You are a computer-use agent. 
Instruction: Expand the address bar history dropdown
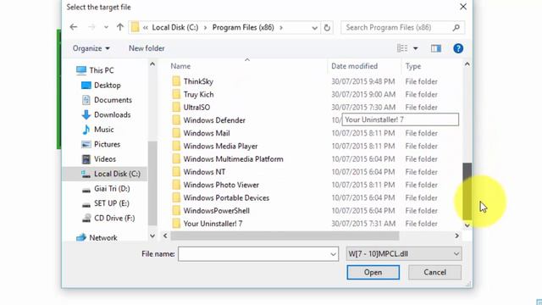(314, 28)
